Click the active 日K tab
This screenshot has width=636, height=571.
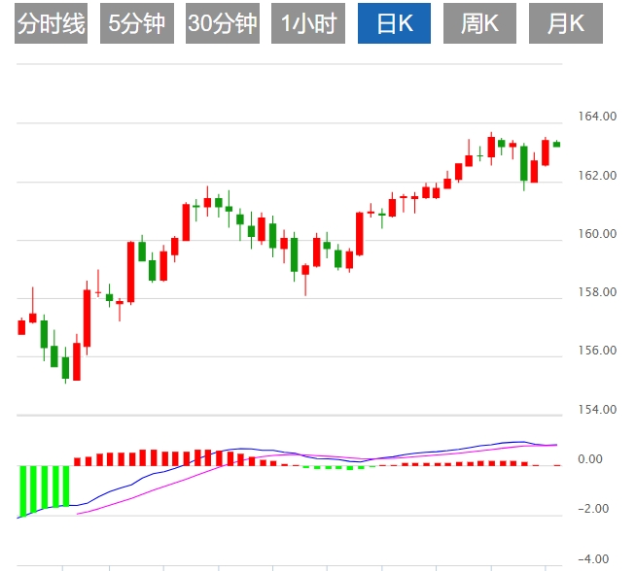pyautogui.click(x=394, y=24)
